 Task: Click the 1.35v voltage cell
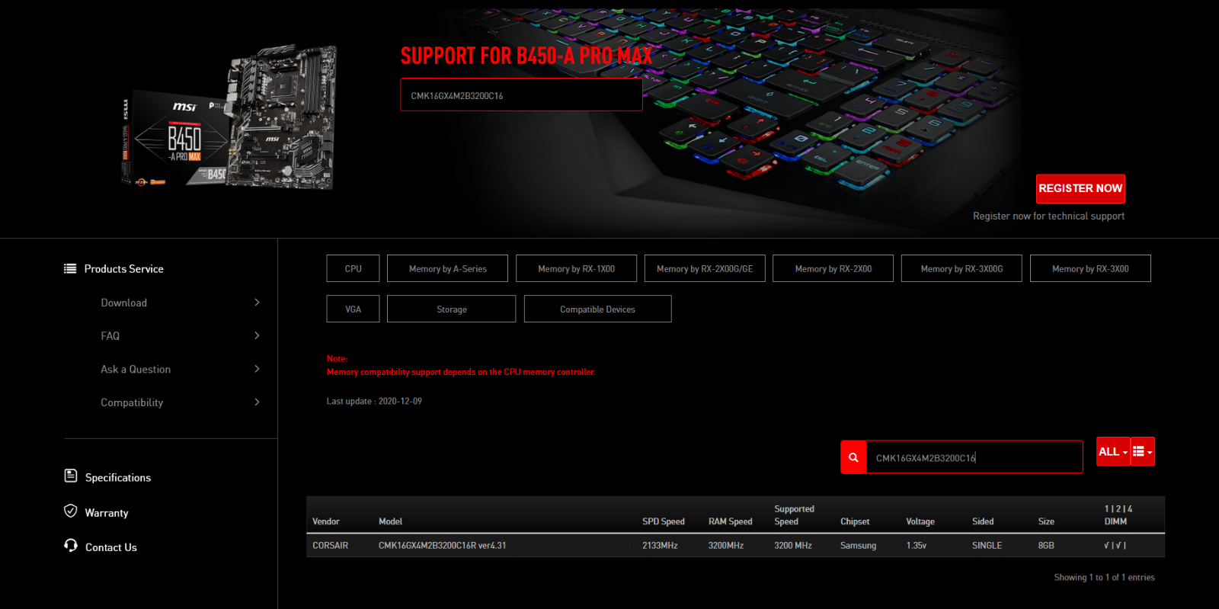917,546
